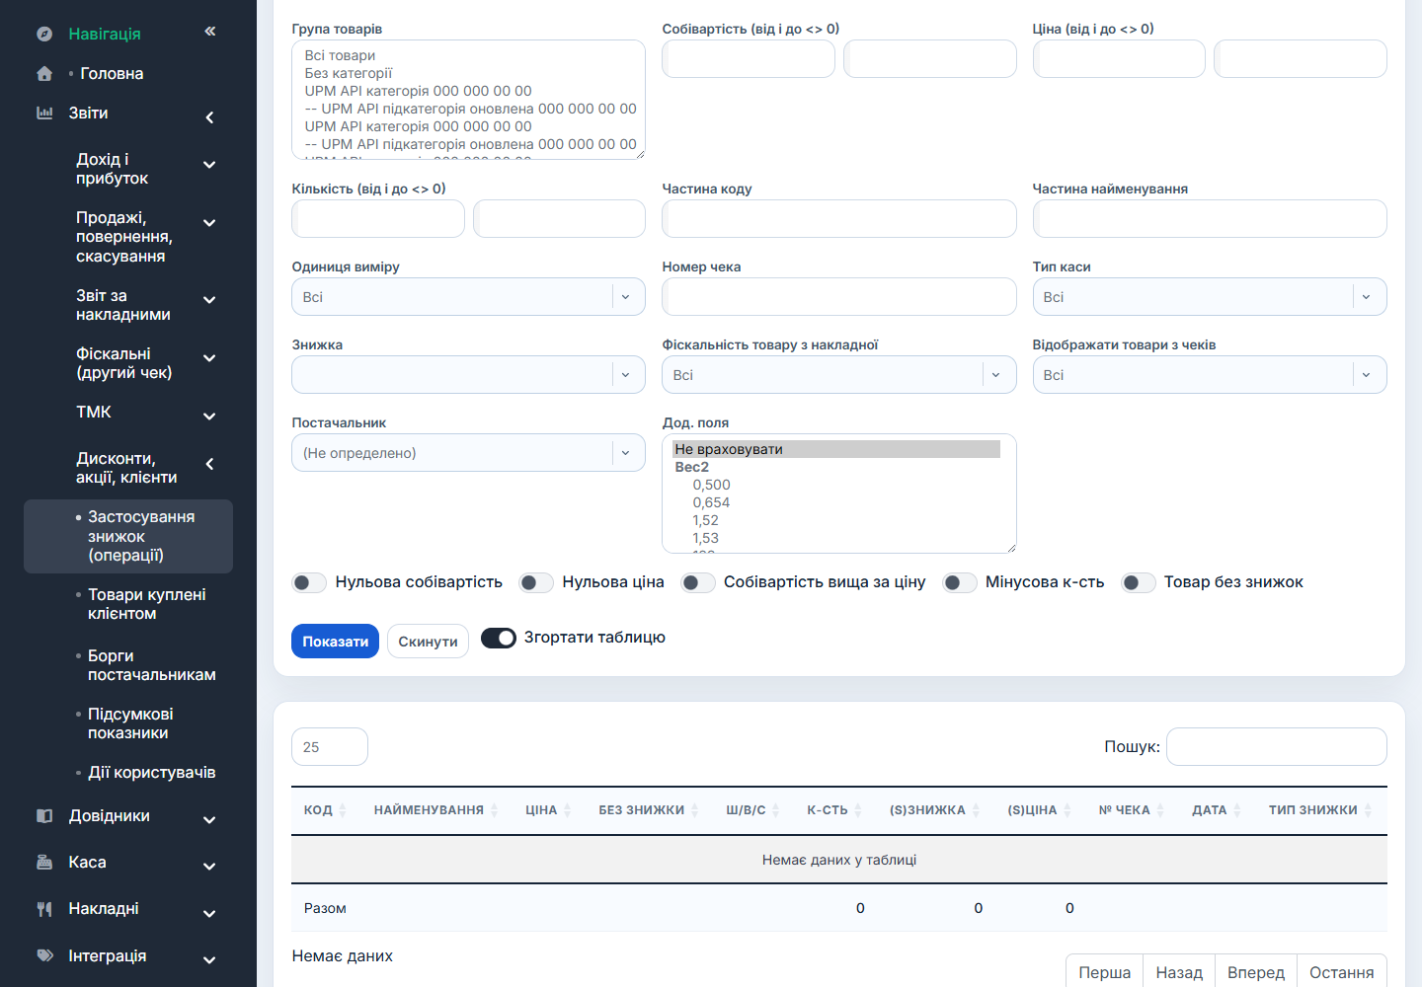Turn off Згортати таблицю switch
This screenshot has height=987, width=1422.
[x=499, y=638]
